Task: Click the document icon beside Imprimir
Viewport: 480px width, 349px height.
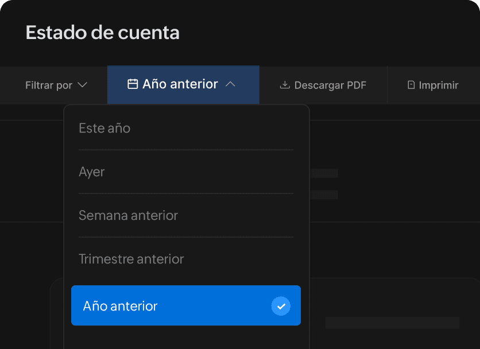Action: tap(411, 85)
